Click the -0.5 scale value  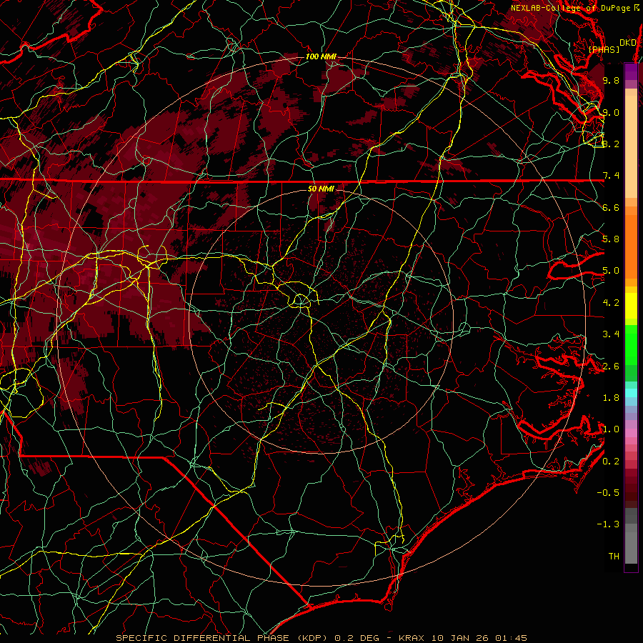[608, 493]
